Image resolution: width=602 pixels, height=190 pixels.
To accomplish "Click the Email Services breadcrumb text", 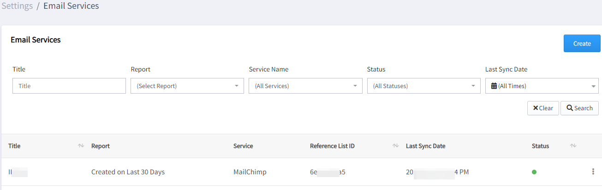I will click(x=71, y=6).
